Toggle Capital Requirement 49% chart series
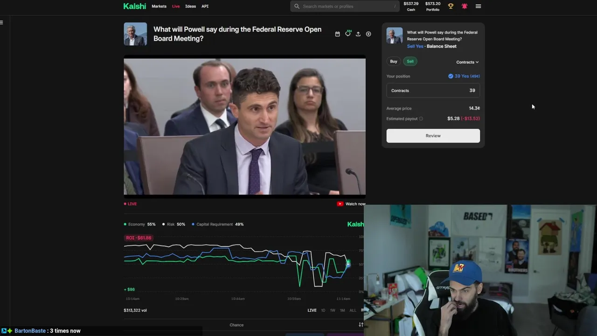 218,224
